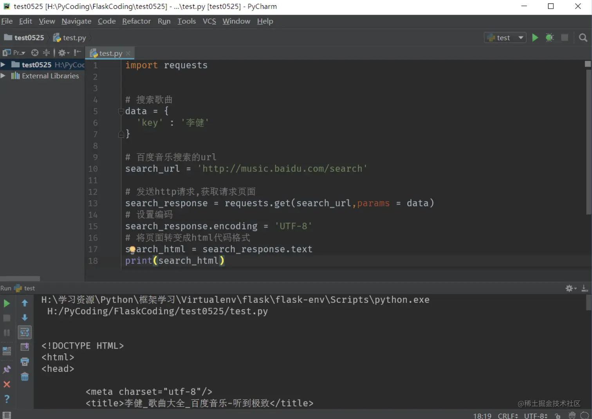Viewport: 592px width, 419px height.
Task: Toggle Pin Tab in the Run panel
Action: [x=7, y=369]
